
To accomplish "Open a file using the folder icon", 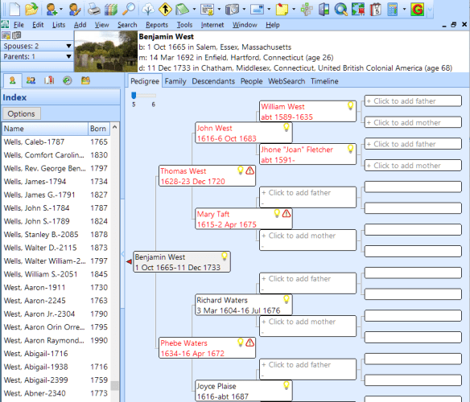I will point(31,9).
